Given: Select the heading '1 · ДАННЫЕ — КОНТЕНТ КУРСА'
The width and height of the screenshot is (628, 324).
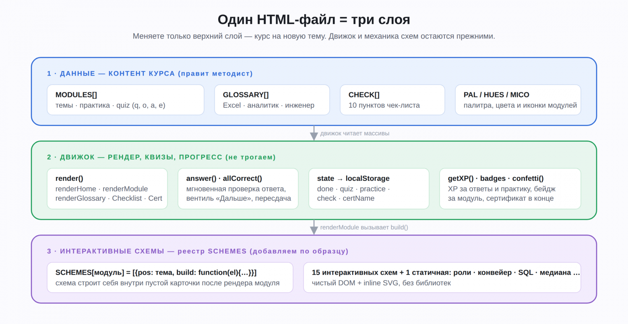Looking at the screenshot, I should (150, 74).
